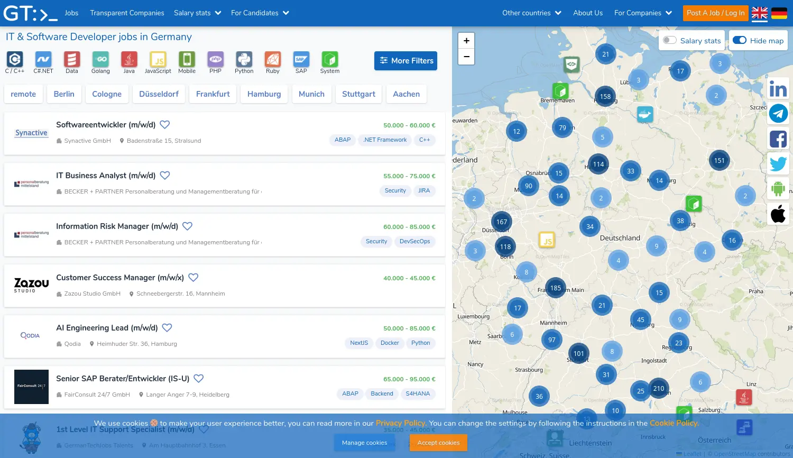793x458 pixels.
Task: Open the For Candidates dropdown
Action: pos(260,13)
